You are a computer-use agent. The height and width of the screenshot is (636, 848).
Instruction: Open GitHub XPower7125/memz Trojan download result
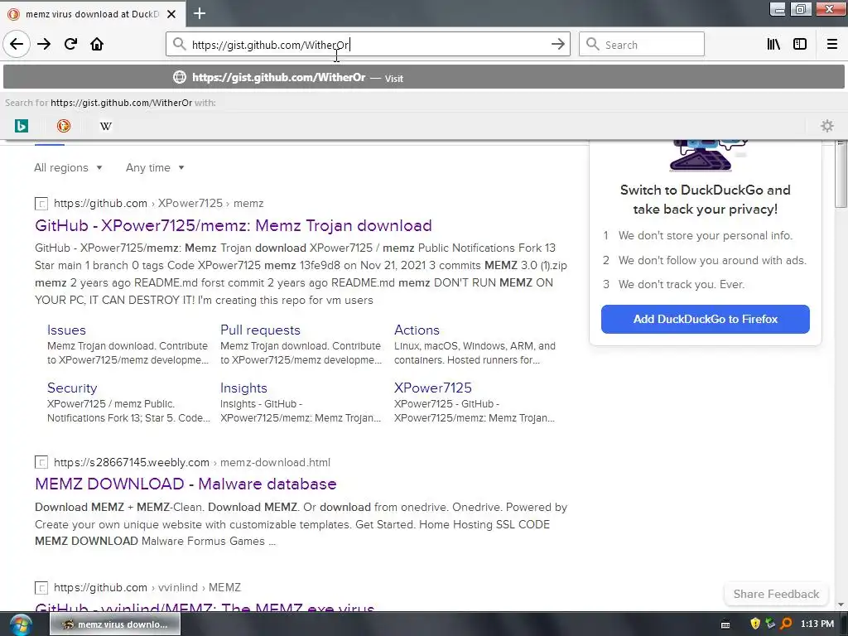point(233,225)
